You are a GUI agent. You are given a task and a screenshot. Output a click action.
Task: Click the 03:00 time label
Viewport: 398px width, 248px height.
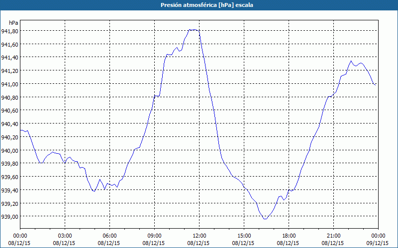click(x=65, y=236)
